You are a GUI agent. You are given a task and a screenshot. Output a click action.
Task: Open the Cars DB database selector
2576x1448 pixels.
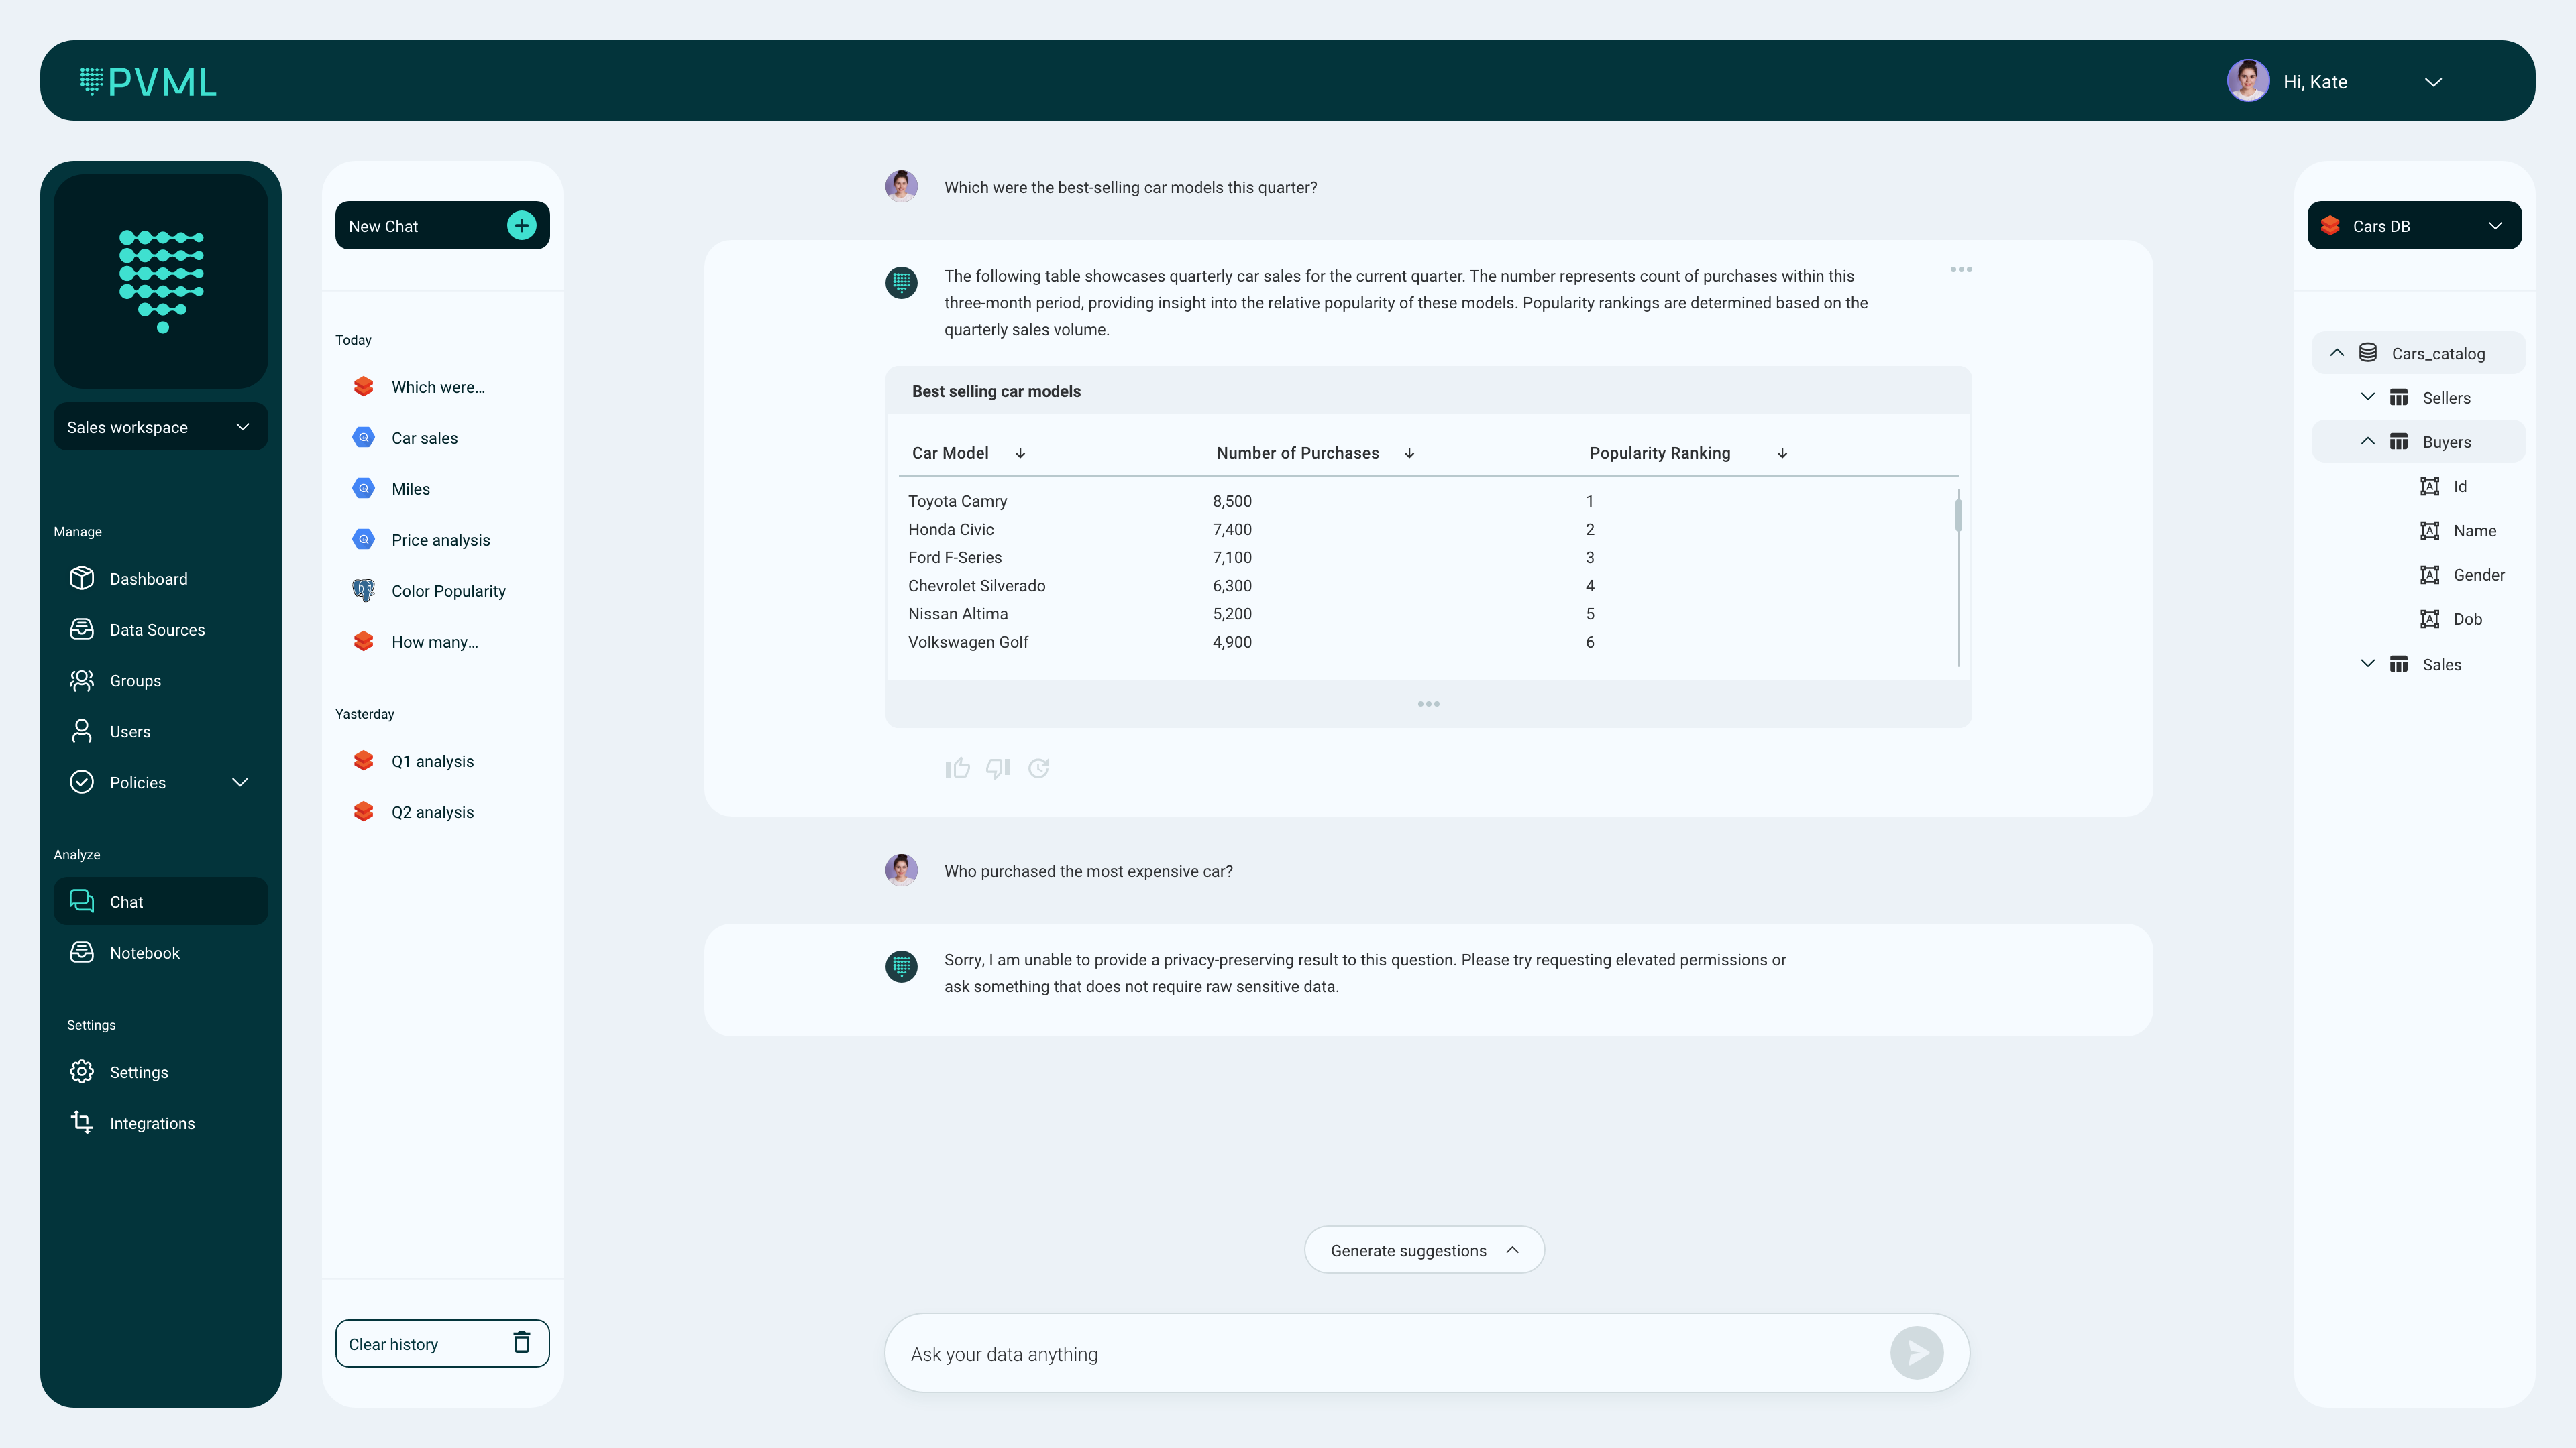[2413, 226]
